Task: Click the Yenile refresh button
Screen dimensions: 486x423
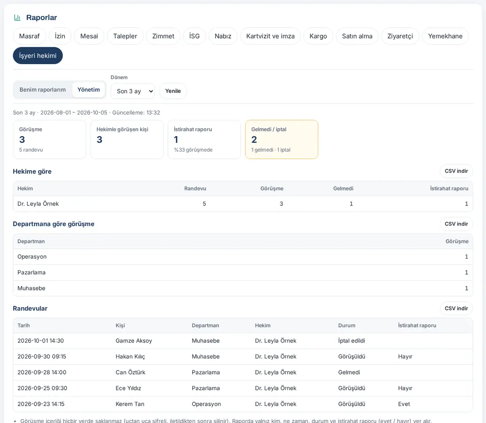Action: pyautogui.click(x=173, y=91)
